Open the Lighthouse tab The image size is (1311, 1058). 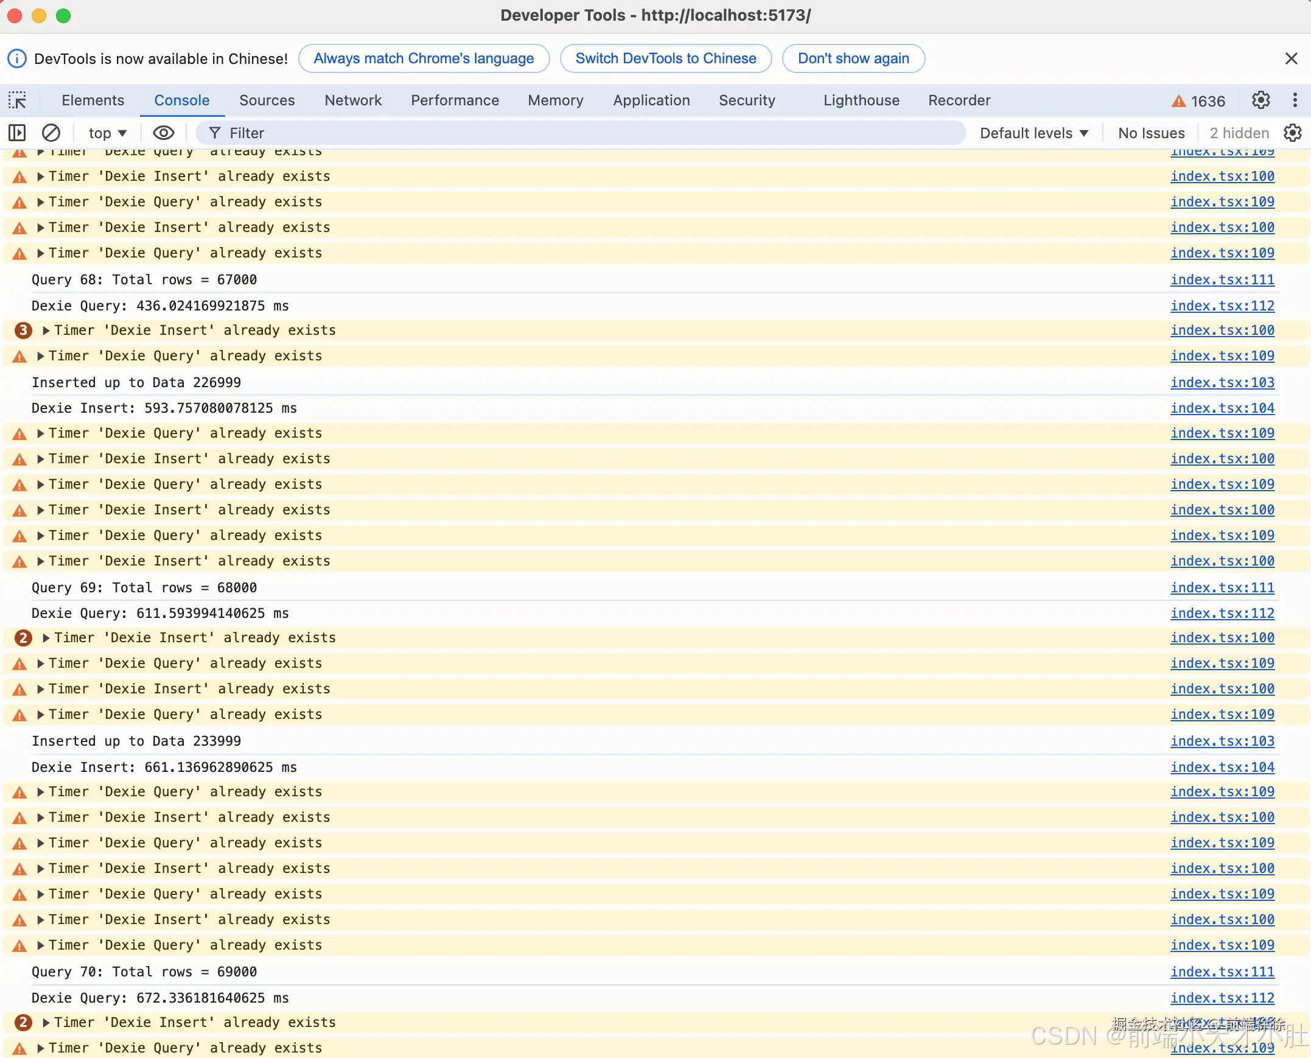[861, 100]
